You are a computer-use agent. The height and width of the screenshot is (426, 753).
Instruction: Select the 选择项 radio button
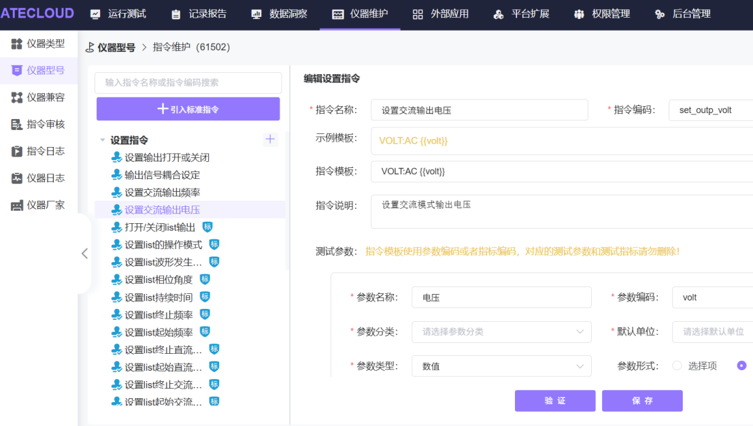coord(677,366)
